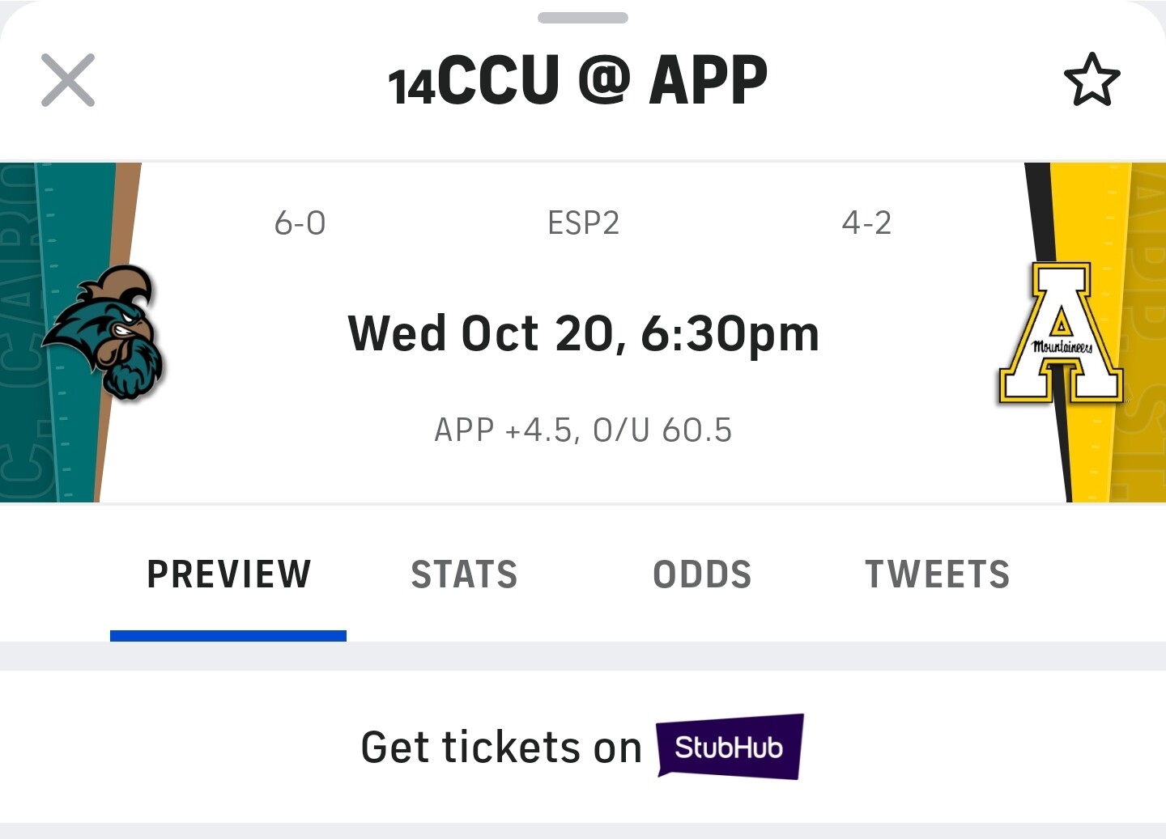Screen dimensions: 1166x839
Task: Grab the sheet drag handle at top
Action: point(583,18)
